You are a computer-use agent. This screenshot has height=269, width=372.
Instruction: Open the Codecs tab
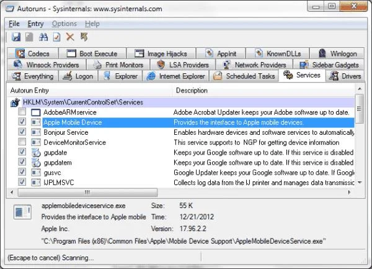tap(32, 53)
